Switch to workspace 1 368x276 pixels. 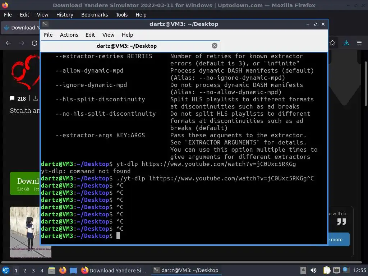[x=16, y=271]
